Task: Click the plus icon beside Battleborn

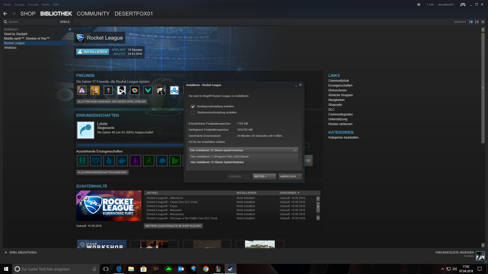Action: click(70, 29)
